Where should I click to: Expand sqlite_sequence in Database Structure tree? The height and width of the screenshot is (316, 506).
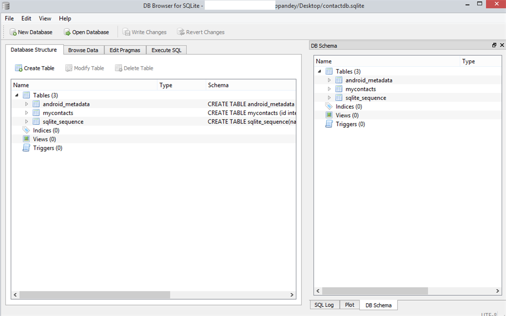27,121
